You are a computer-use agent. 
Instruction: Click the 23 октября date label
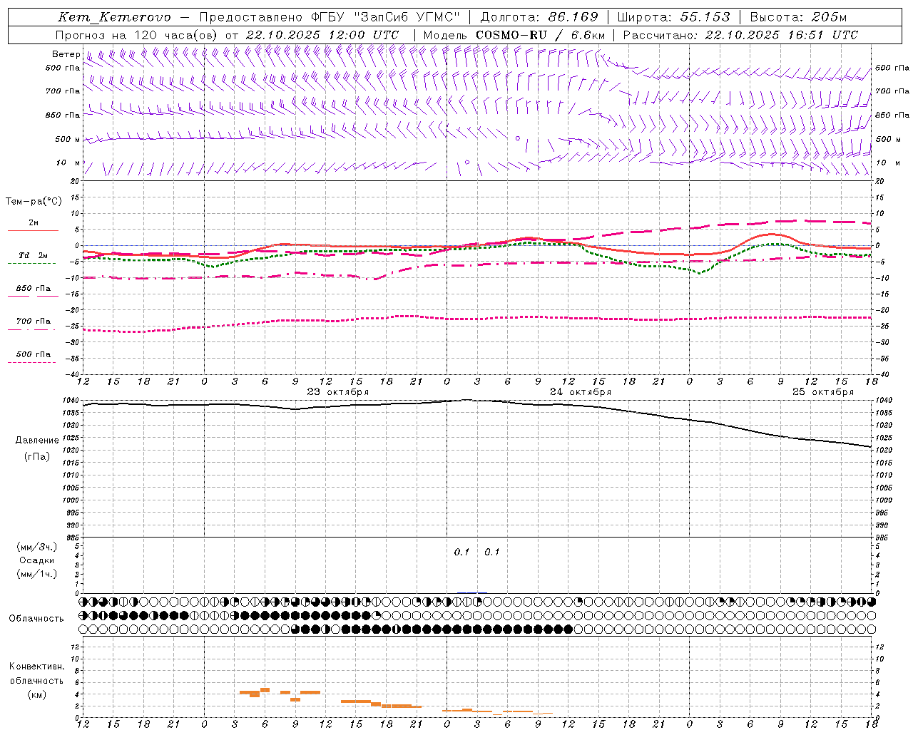coord(338,392)
